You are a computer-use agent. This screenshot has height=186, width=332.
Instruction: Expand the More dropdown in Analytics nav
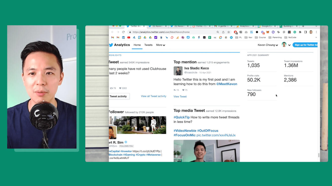point(160,45)
